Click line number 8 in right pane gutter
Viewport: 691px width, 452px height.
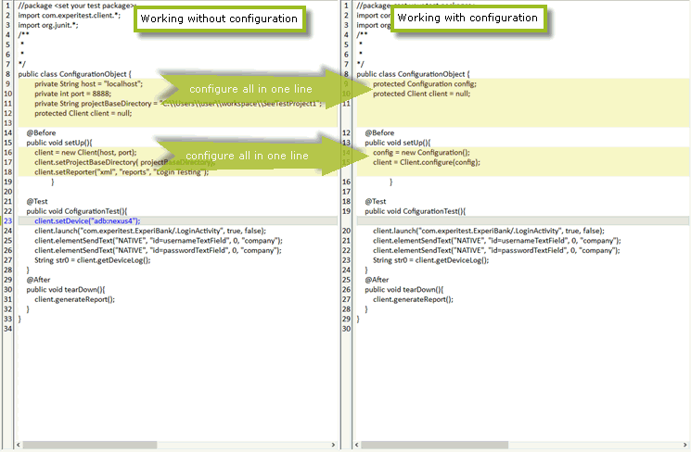pyautogui.click(x=346, y=73)
